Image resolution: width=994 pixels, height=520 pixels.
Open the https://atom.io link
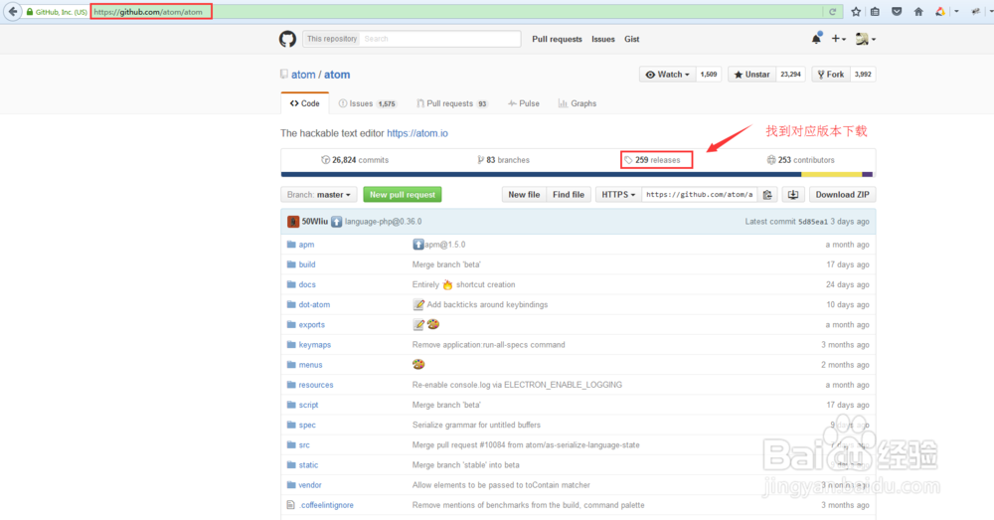coord(417,133)
